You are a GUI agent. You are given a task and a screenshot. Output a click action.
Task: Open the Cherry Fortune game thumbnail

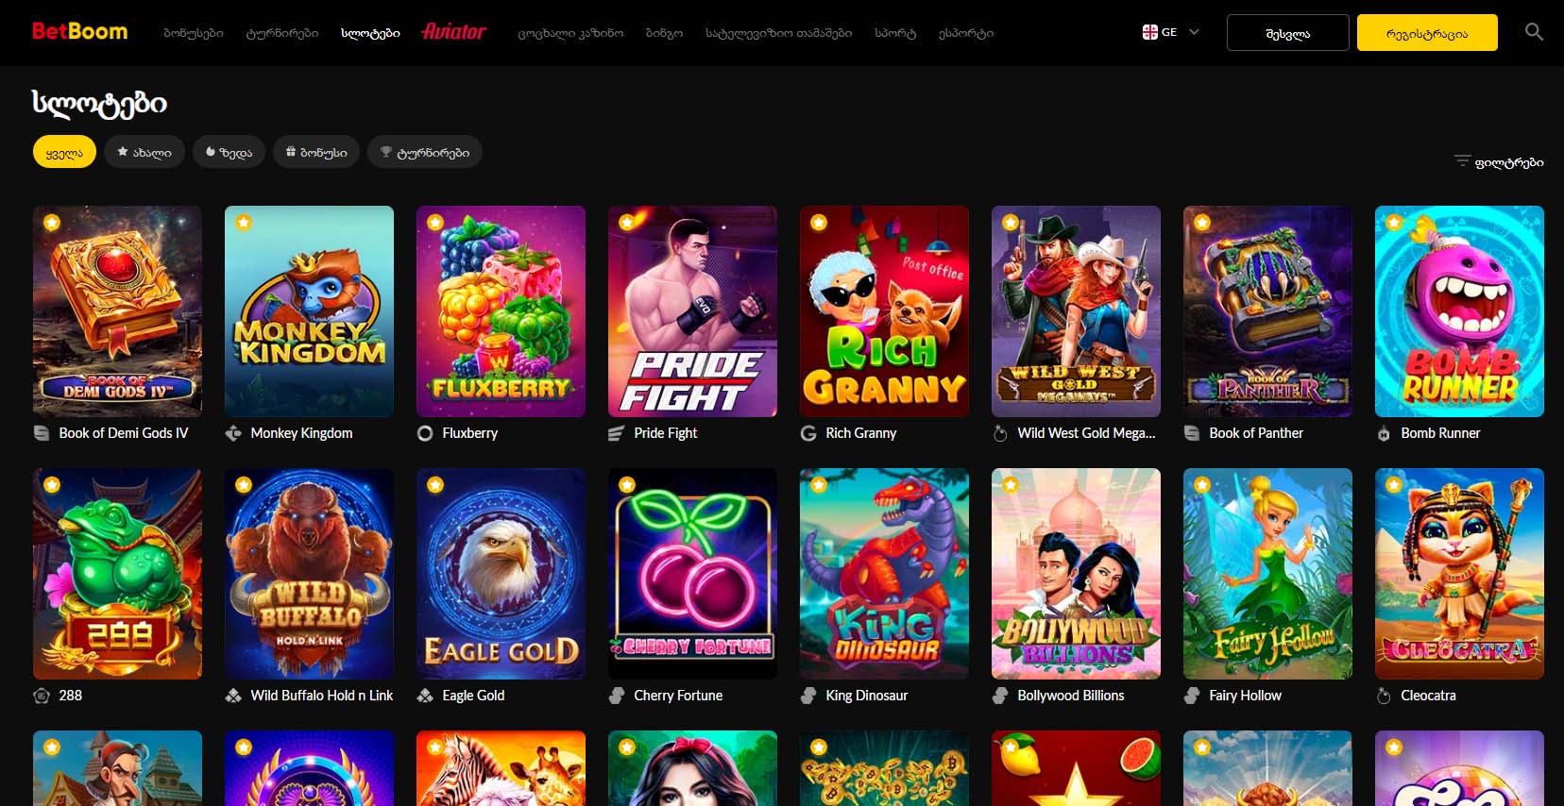pos(692,574)
